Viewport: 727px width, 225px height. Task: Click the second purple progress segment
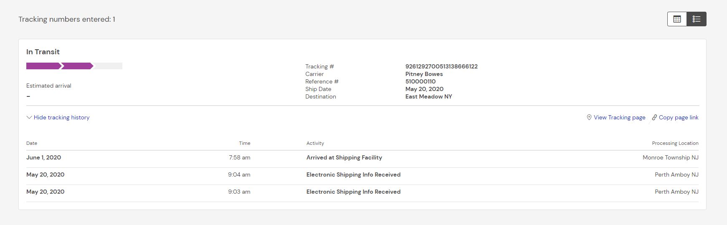click(76, 66)
